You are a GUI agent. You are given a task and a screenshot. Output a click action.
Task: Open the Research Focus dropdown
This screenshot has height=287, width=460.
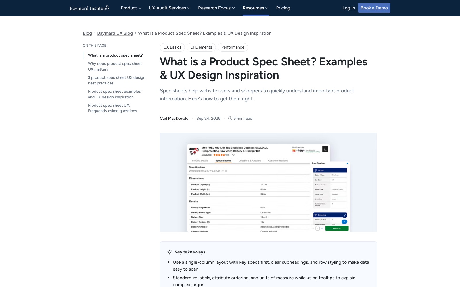click(x=216, y=8)
